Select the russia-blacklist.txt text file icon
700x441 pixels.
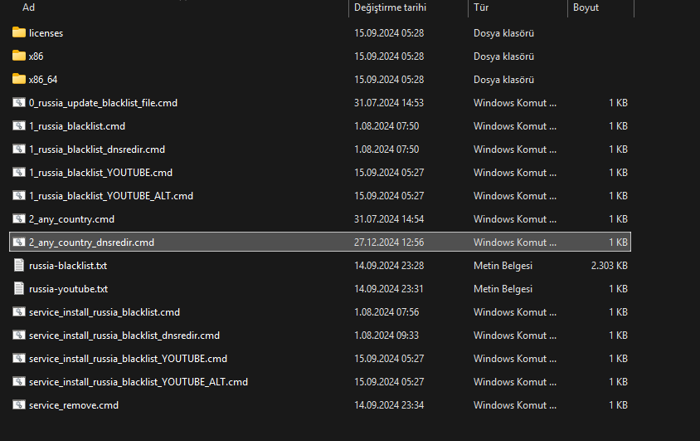coord(19,266)
